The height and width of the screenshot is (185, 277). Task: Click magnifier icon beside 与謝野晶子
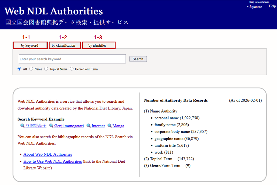tap(22, 126)
